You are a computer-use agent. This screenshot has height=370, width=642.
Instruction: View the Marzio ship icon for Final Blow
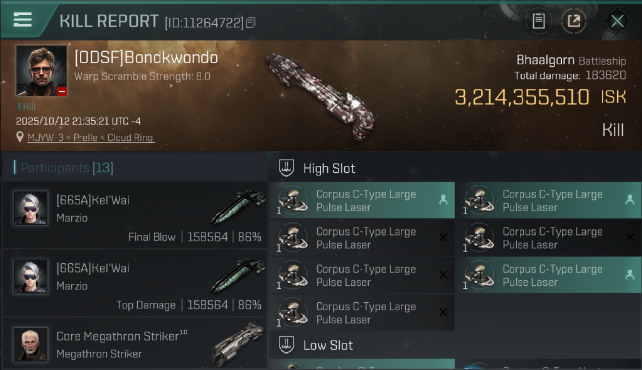(238, 207)
